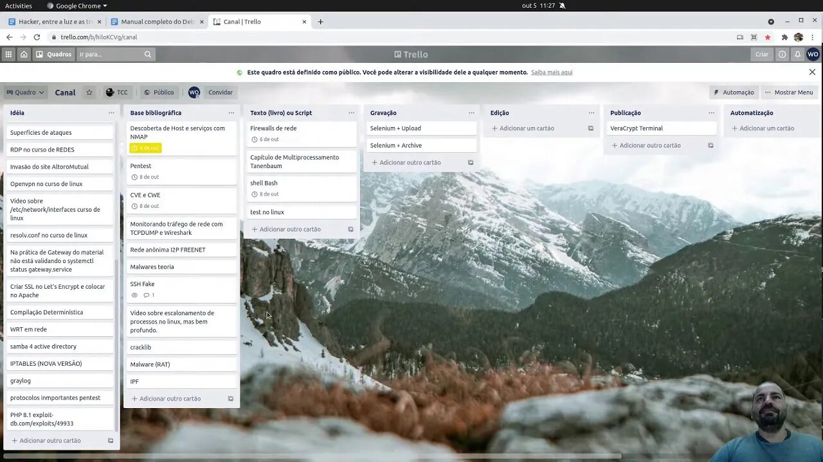
Task: Open Chrome extensions puzzle icon
Action: (x=784, y=37)
